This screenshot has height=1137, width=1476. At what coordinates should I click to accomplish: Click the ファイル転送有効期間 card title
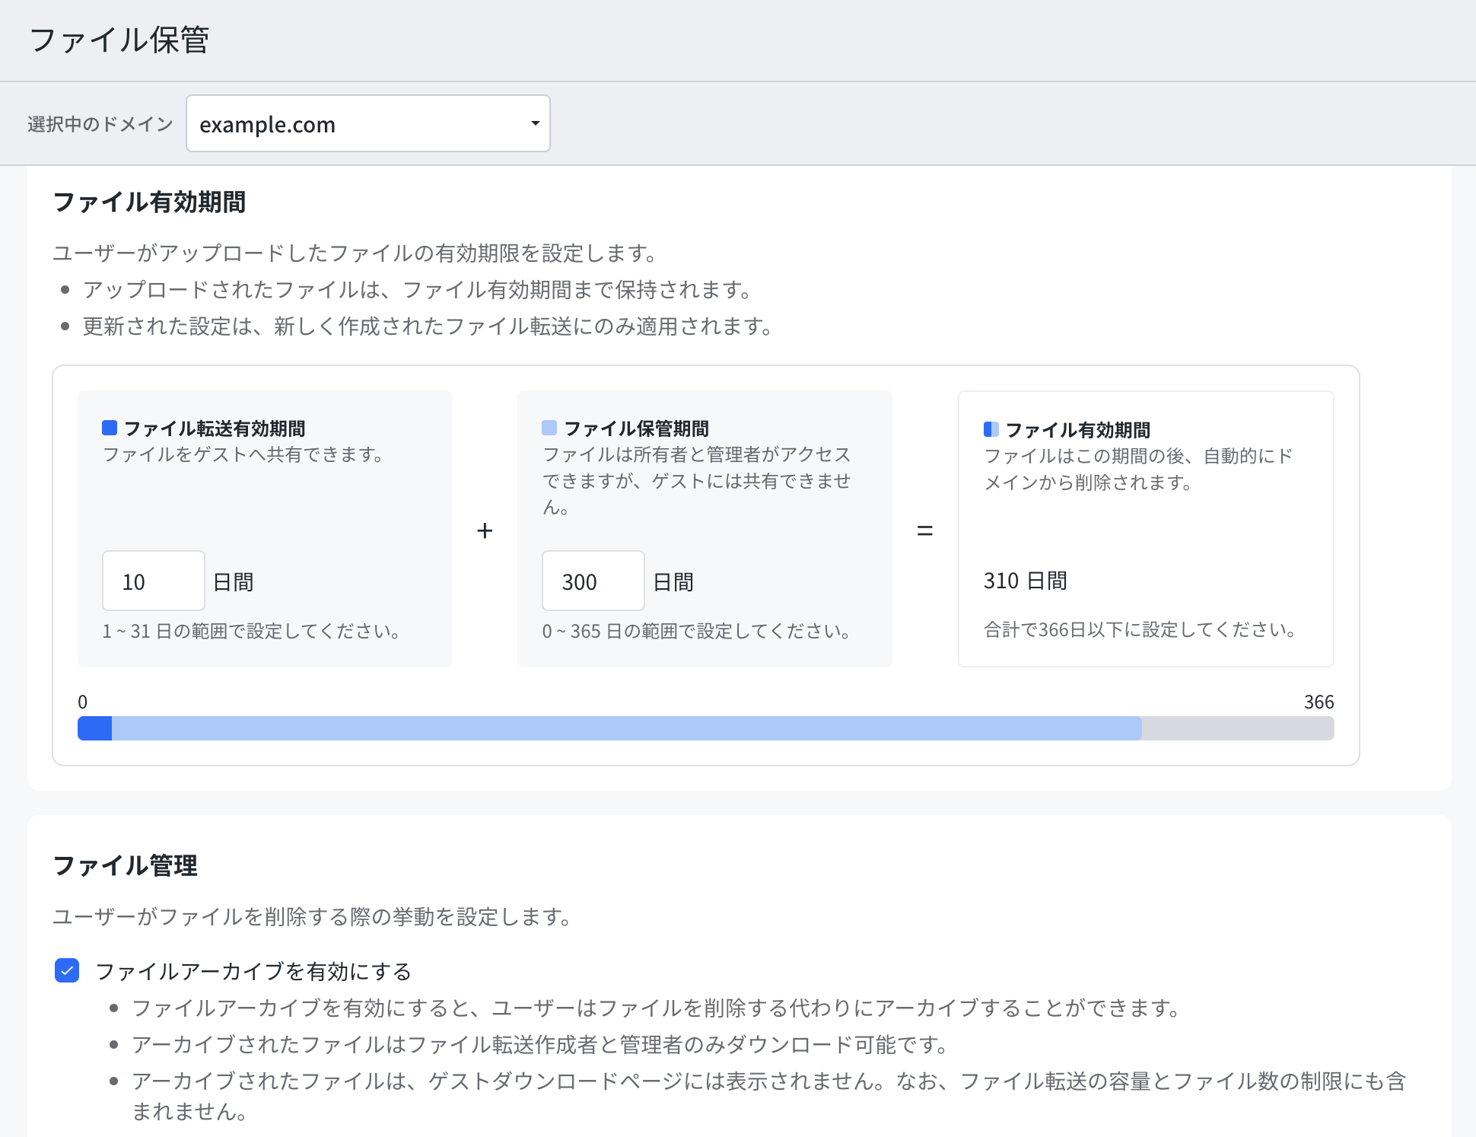215,428
